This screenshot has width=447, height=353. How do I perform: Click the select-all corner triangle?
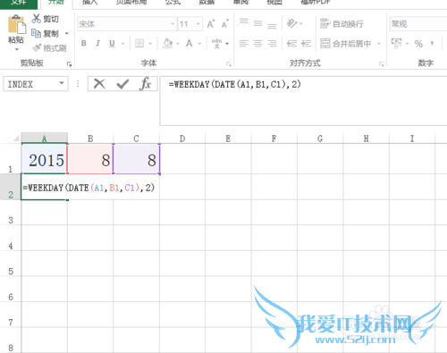[16, 138]
